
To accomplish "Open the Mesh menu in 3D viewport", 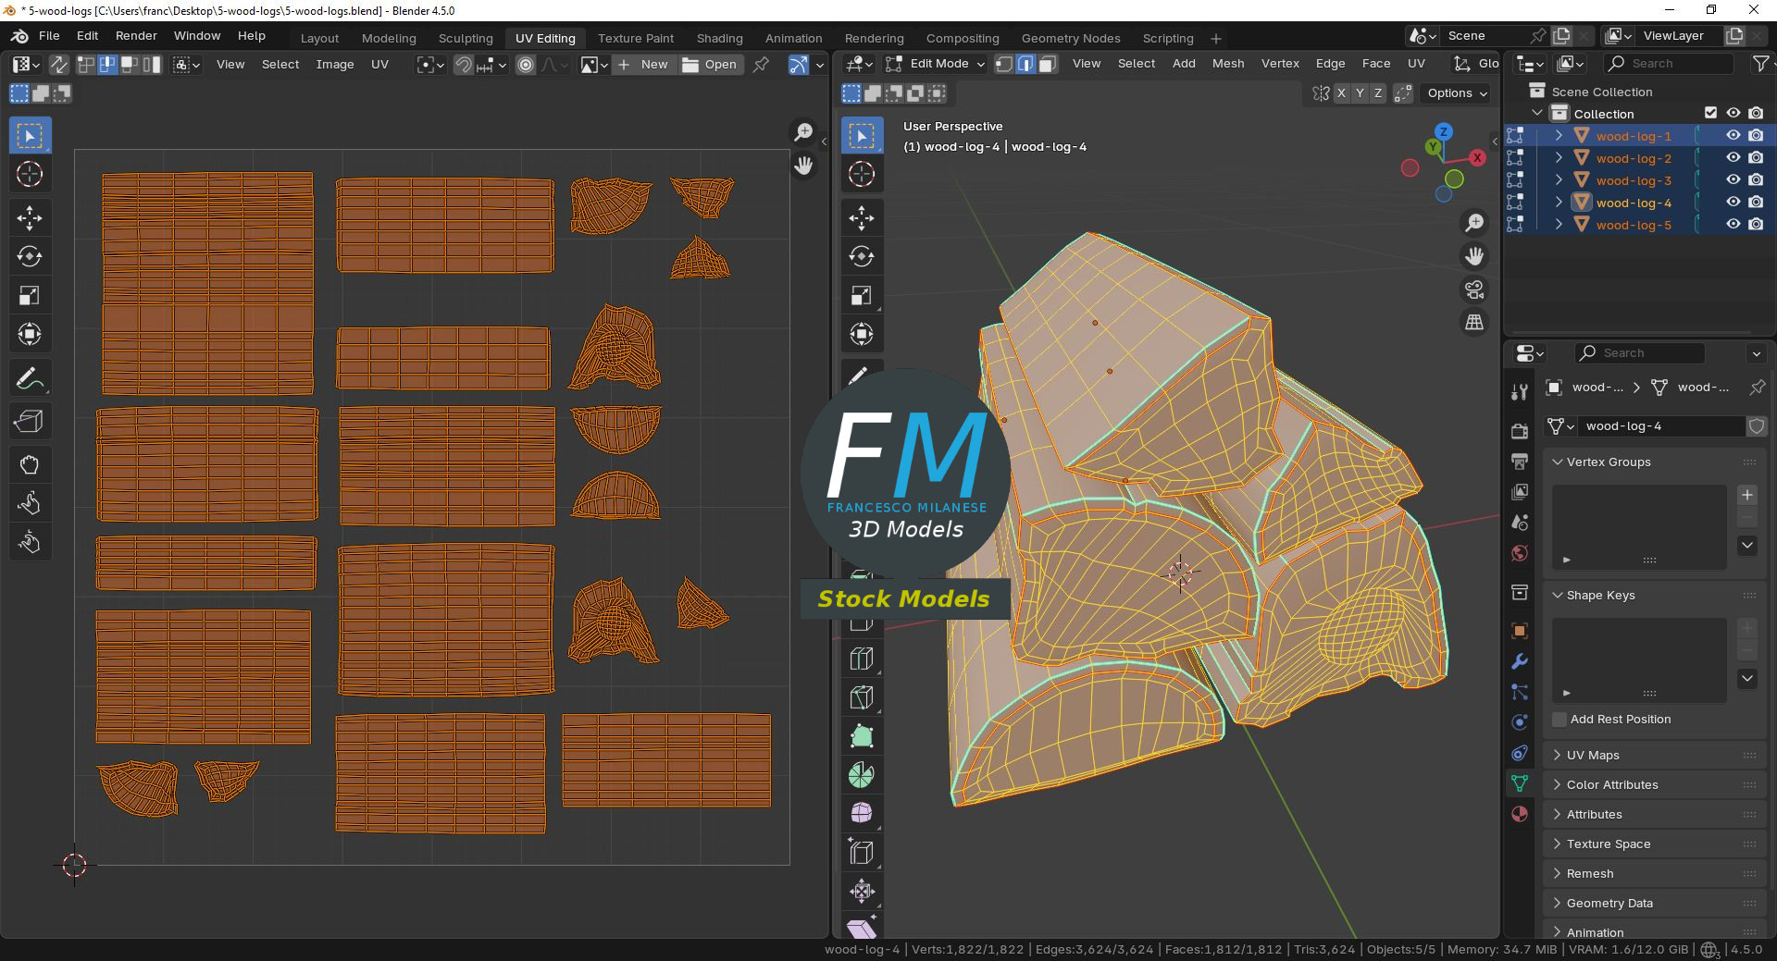I will point(1227,64).
